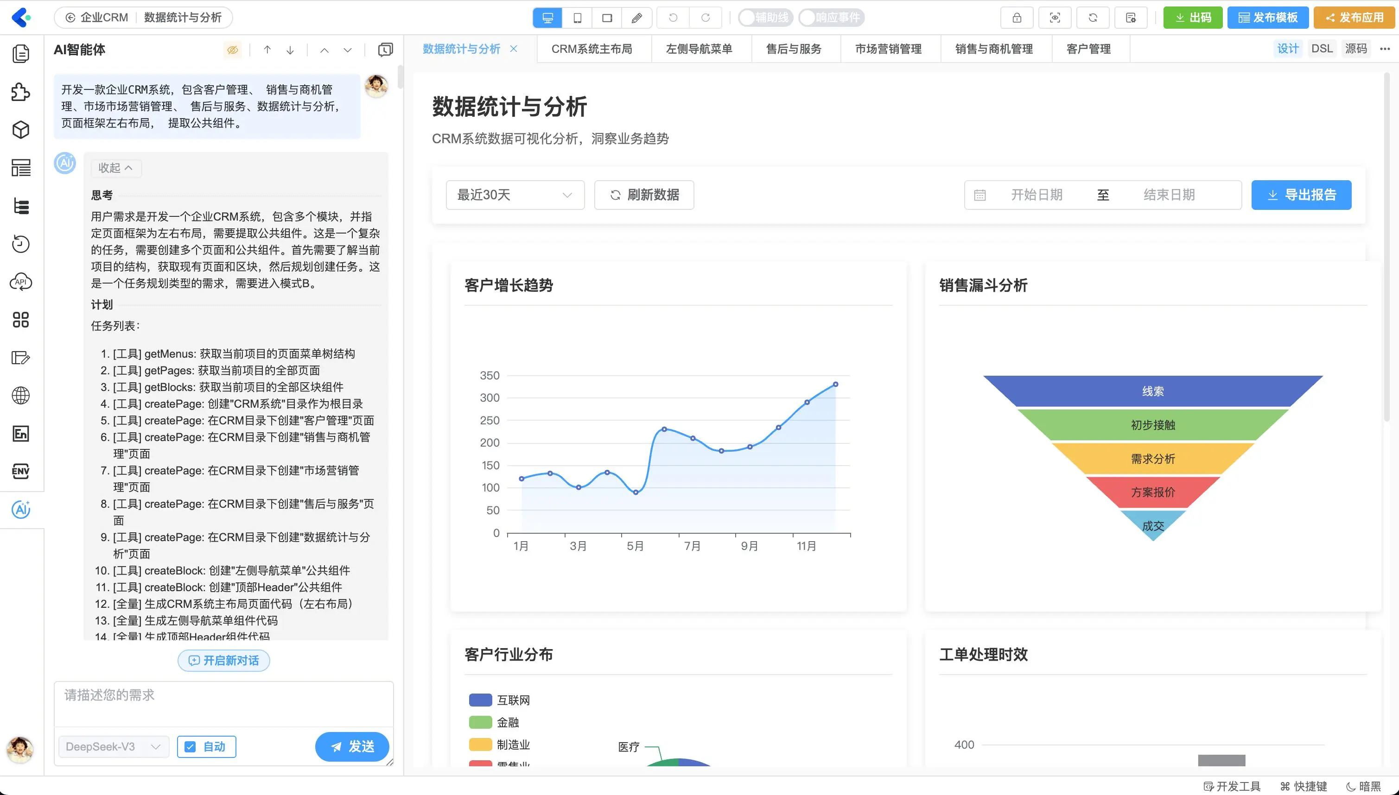This screenshot has height=795, width=1399.
Task: Click the undo arrow in top toolbar
Action: point(673,18)
